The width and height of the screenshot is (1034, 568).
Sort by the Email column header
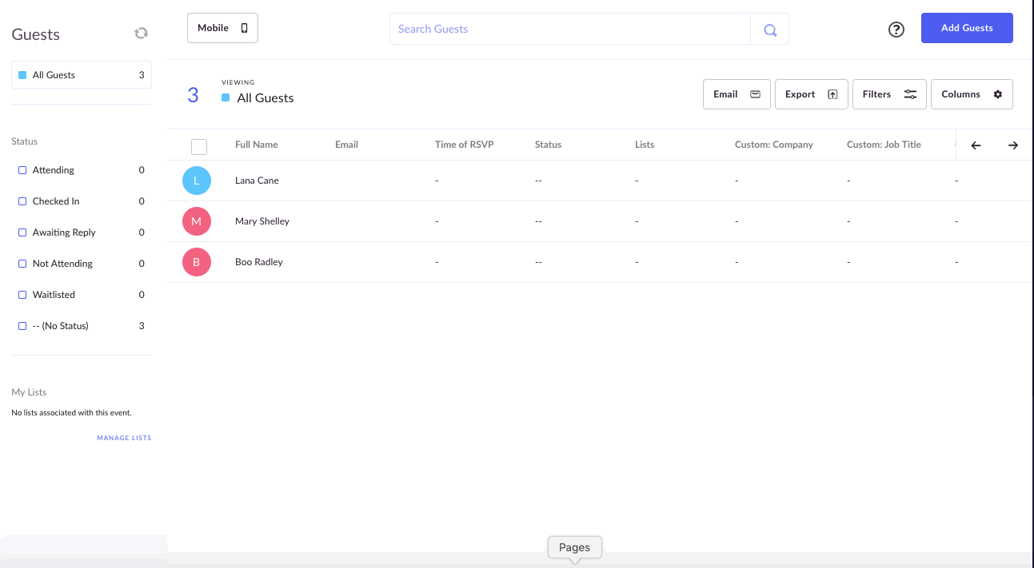(346, 145)
